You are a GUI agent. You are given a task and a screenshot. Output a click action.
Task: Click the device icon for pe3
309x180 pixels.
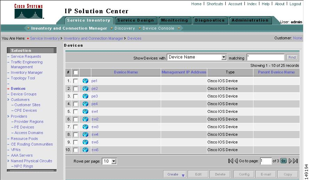pyautogui.click(x=85, y=96)
